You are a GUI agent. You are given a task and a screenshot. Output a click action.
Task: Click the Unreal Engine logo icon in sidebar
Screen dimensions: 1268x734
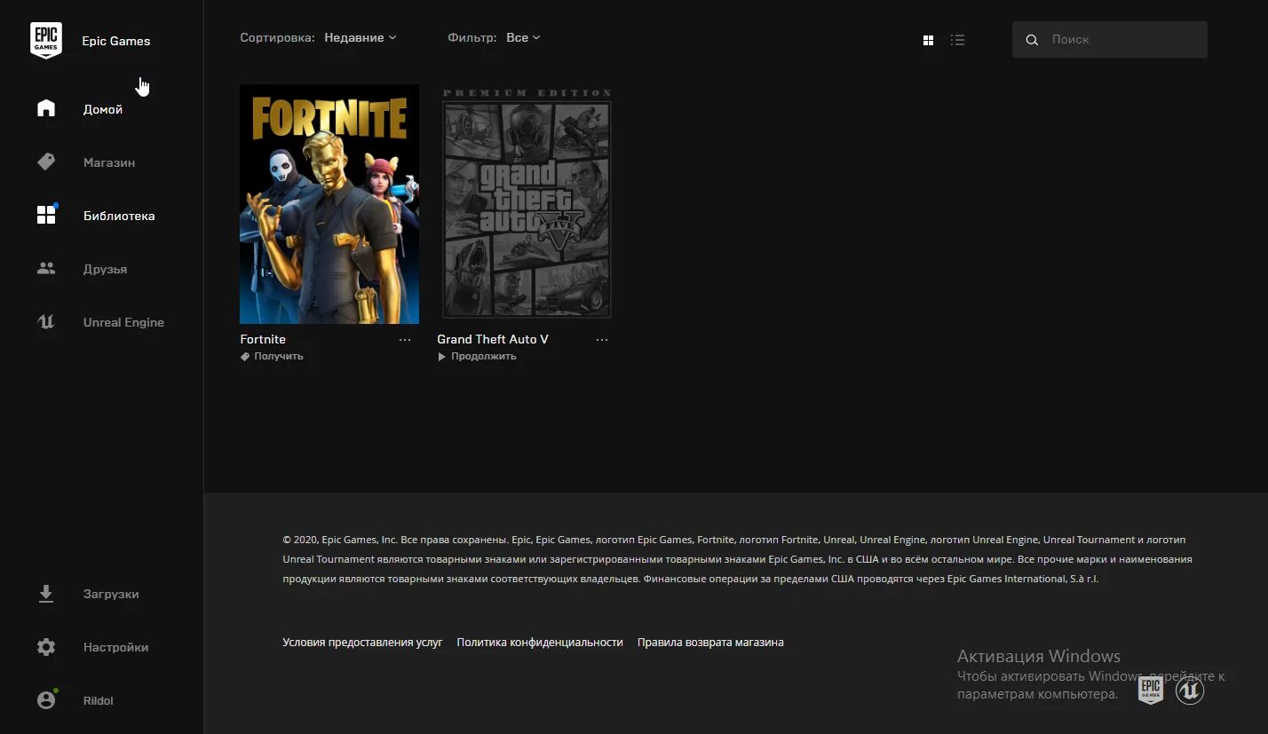coord(46,322)
